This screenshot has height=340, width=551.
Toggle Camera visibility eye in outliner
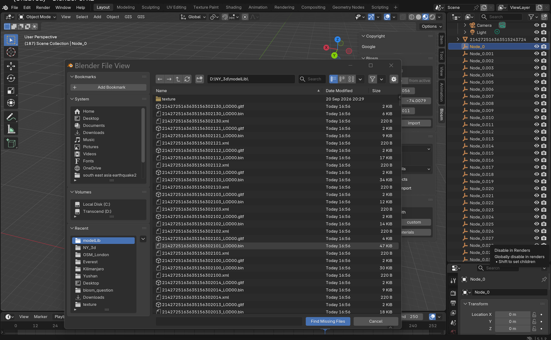point(536,25)
